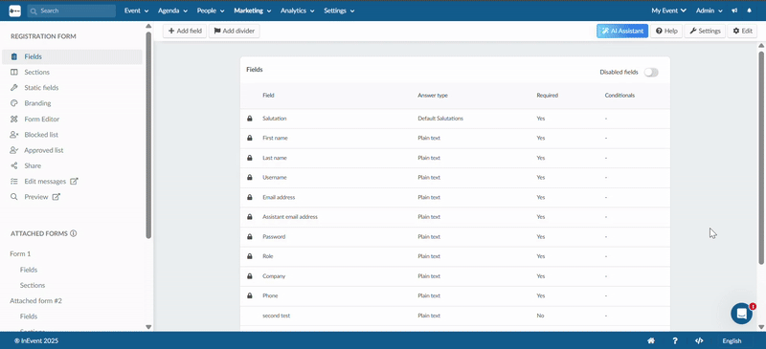Click 'Default Salutations' answer type cell
766x349 pixels.
point(440,119)
